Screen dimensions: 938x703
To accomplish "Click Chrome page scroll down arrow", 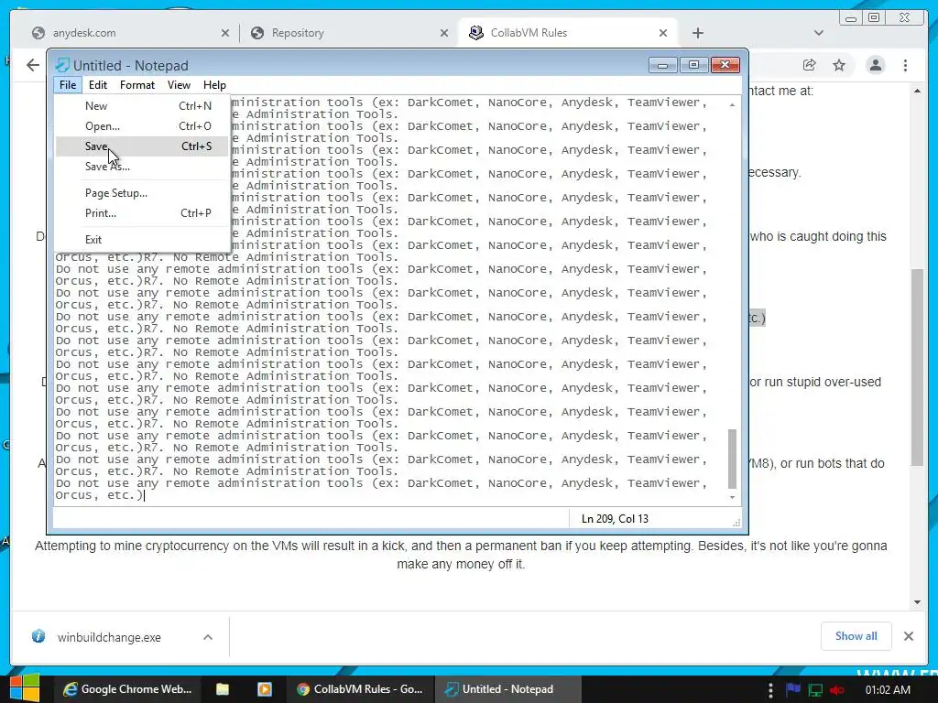I will pos(917,602).
